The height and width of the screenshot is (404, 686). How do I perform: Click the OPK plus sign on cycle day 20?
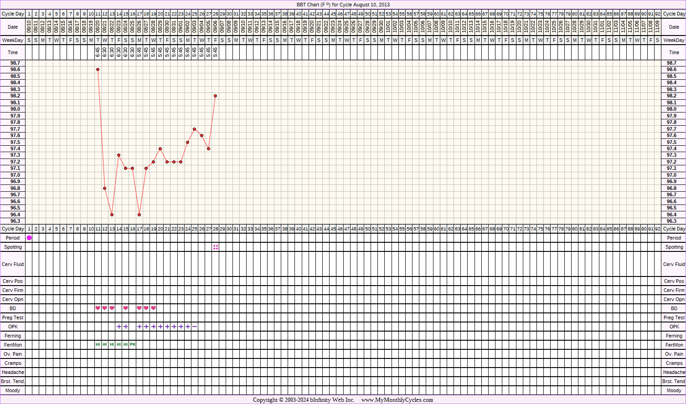coord(160,327)
